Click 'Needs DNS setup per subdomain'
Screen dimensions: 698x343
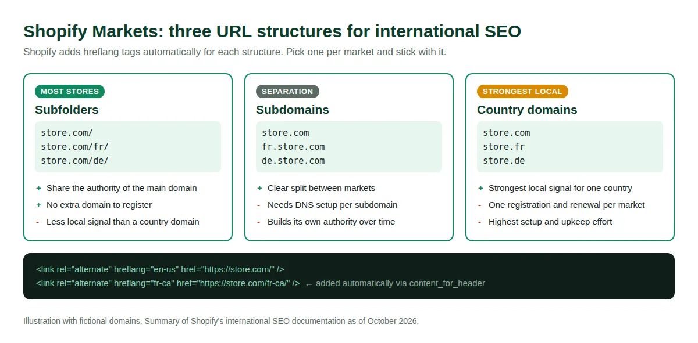(x=332, y=205)
